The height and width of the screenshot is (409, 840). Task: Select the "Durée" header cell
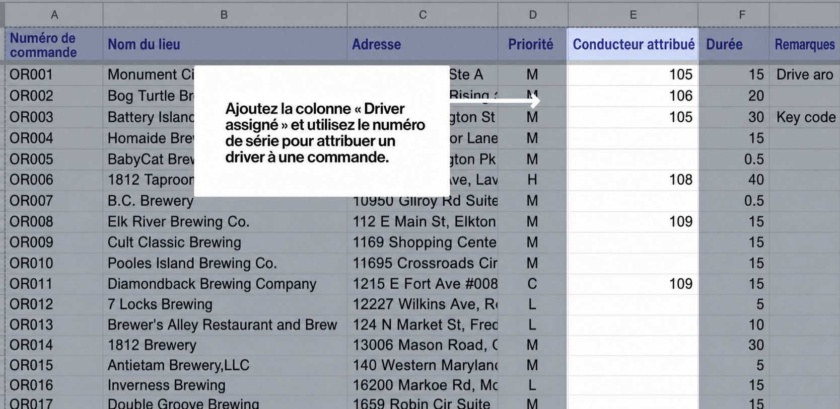coord(734,45)
